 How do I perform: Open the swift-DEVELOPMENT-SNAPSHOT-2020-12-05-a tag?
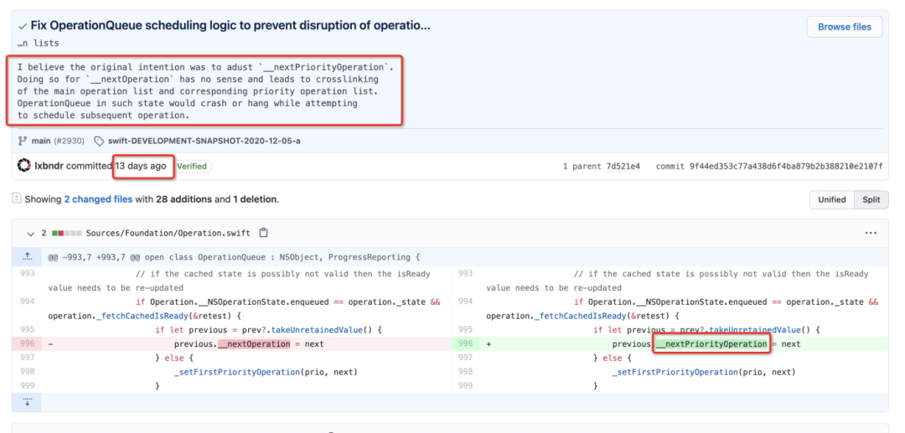pos(203,141)
